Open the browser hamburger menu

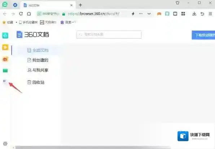(210, 14)
